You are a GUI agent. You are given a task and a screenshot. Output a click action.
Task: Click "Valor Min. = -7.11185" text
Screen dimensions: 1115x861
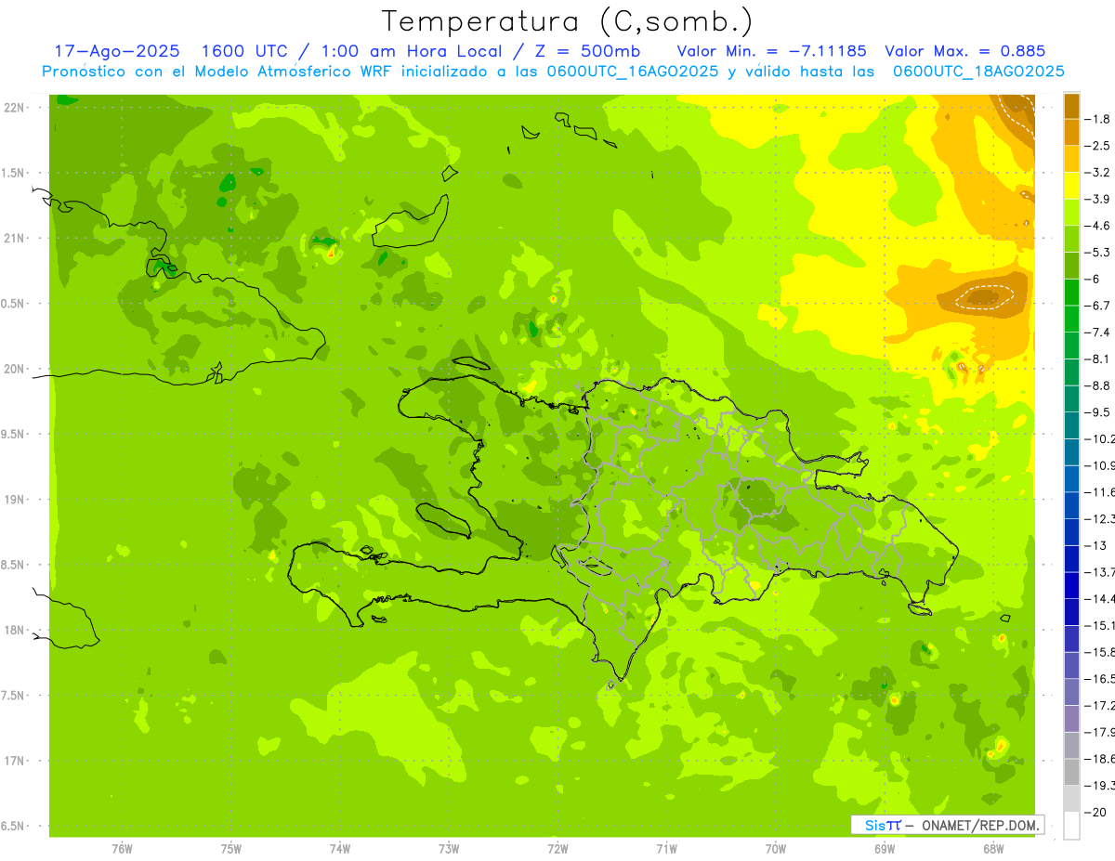772,51
